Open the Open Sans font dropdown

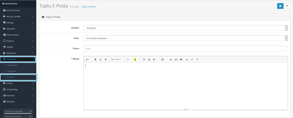116,59
